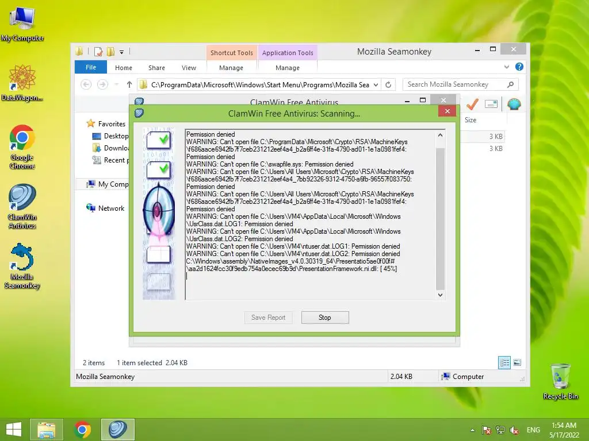Open Manage under Application Tools
Screen dimensions: 589x441
288,68
